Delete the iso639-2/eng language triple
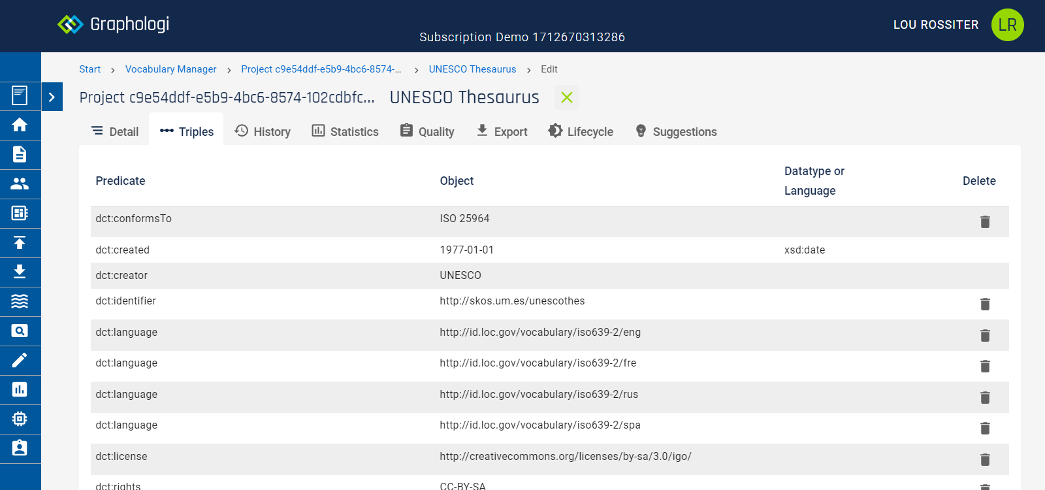Image resolution: width=1045 pixels, height=490 pixels. coord(985,335)
